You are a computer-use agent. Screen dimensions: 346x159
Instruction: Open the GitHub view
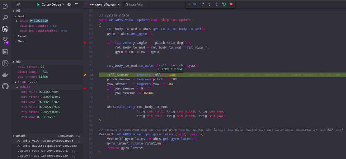(5, 86)
